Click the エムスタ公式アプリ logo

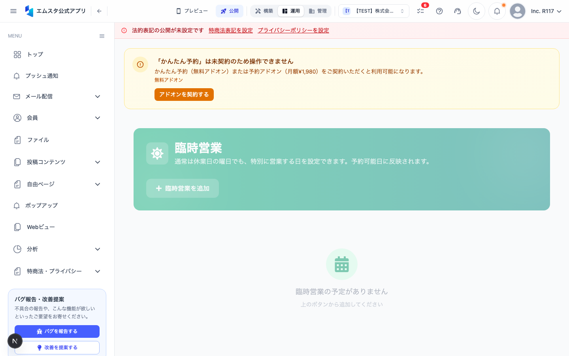pyautogui.click(x=55, y=11)
